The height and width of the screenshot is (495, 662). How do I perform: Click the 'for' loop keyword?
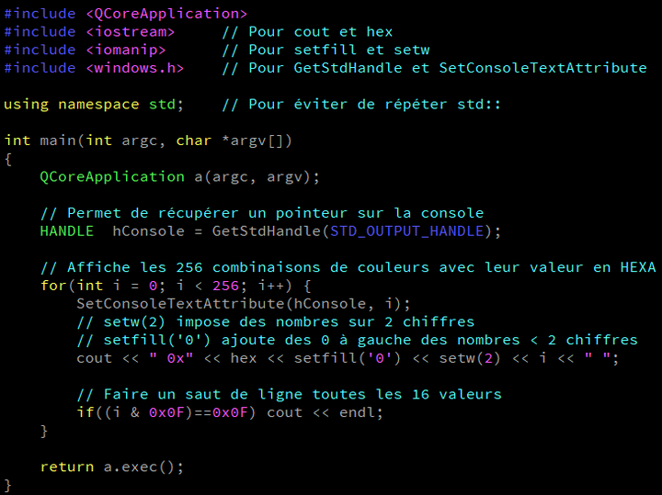(x=52, y=286)
